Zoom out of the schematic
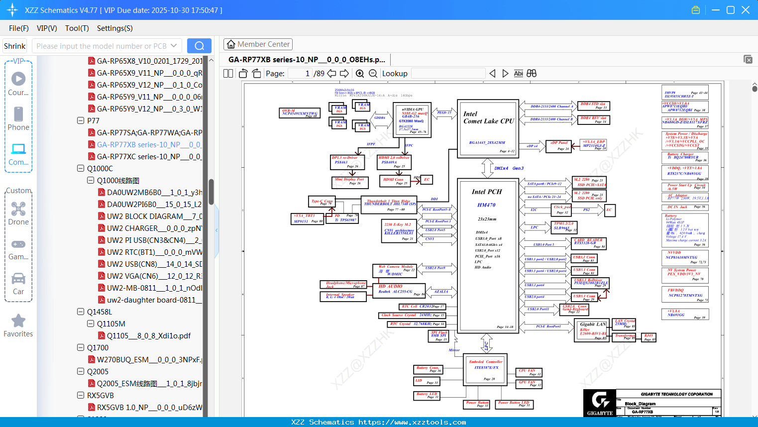Viewport: 758px width, 427px height. coord(373,74)
